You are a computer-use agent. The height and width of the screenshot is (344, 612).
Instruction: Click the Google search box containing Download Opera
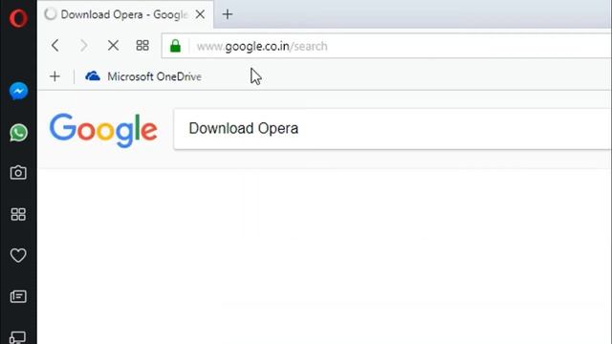coord(392,129)
